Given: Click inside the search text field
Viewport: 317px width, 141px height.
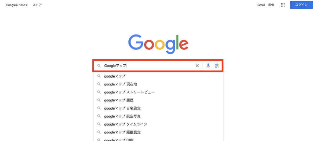Looking at the screenshot, I should coord(158,66).
